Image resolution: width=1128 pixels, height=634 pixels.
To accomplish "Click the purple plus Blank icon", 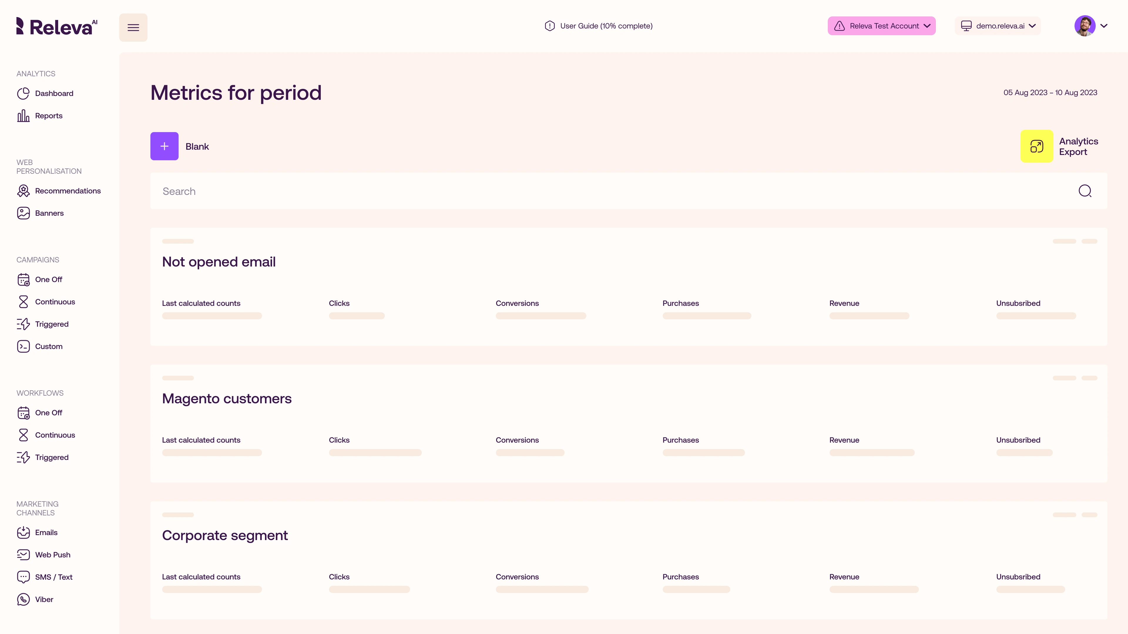I will [x=164, y=146].
